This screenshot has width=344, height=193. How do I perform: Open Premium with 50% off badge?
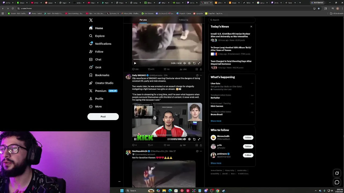pos(103,91)
